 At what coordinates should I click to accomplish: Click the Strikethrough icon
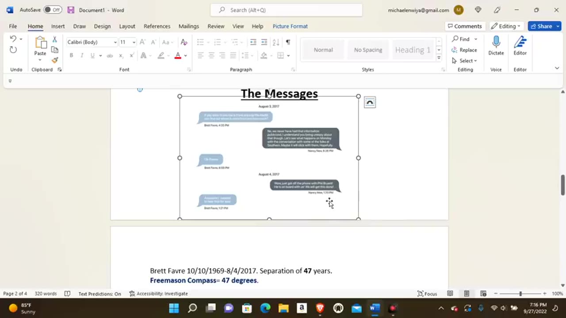pyautogui.click(x=110, y=56)
